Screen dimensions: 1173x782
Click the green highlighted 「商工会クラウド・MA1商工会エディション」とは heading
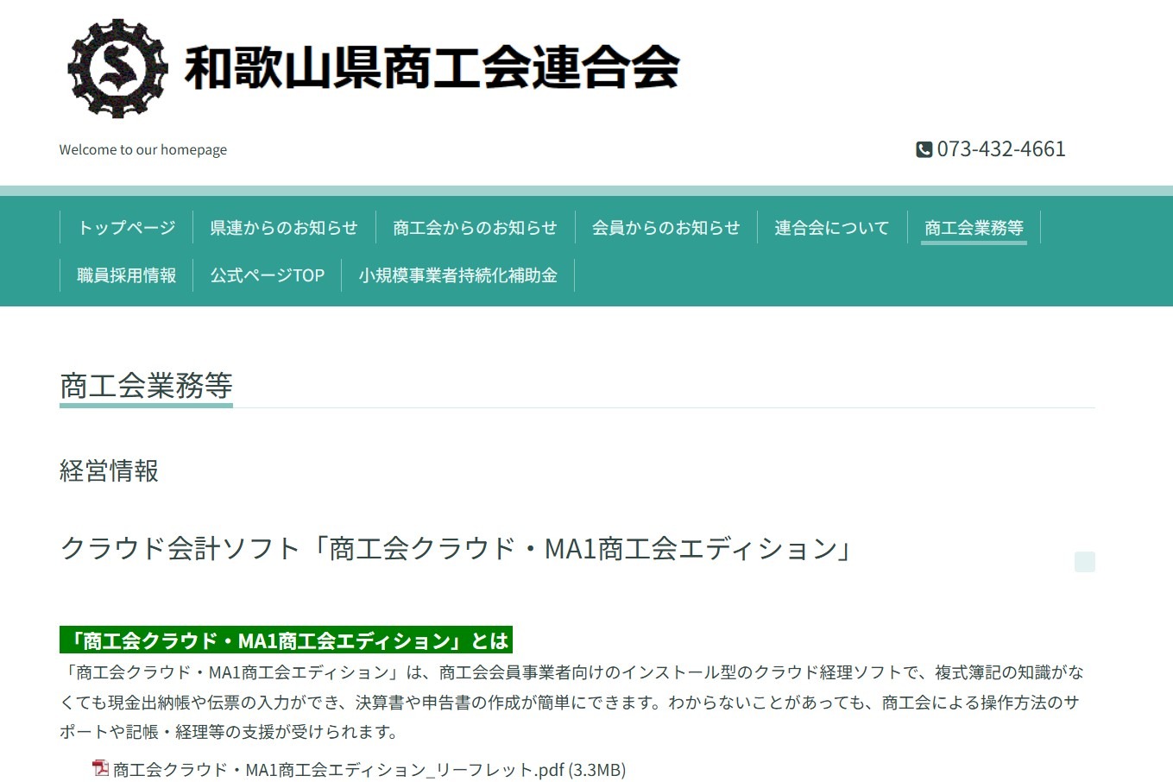pyautogui.click(x=286, y=640)
